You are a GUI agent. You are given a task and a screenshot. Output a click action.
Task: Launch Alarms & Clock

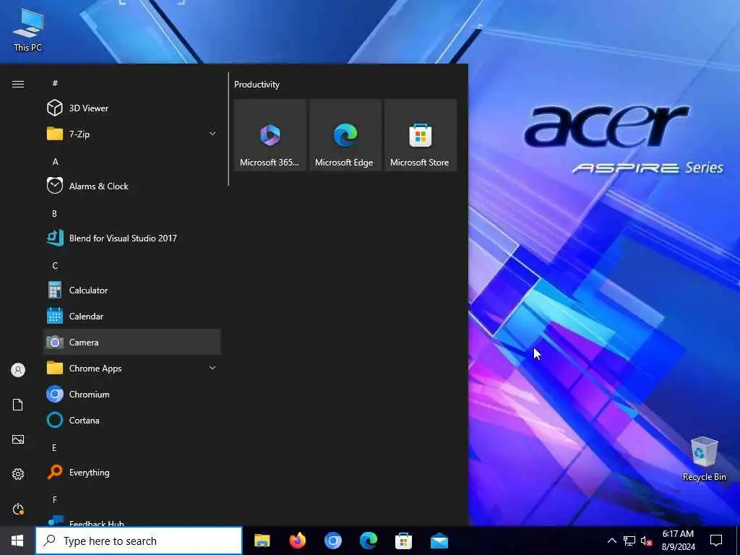click(x=132, y=186)
